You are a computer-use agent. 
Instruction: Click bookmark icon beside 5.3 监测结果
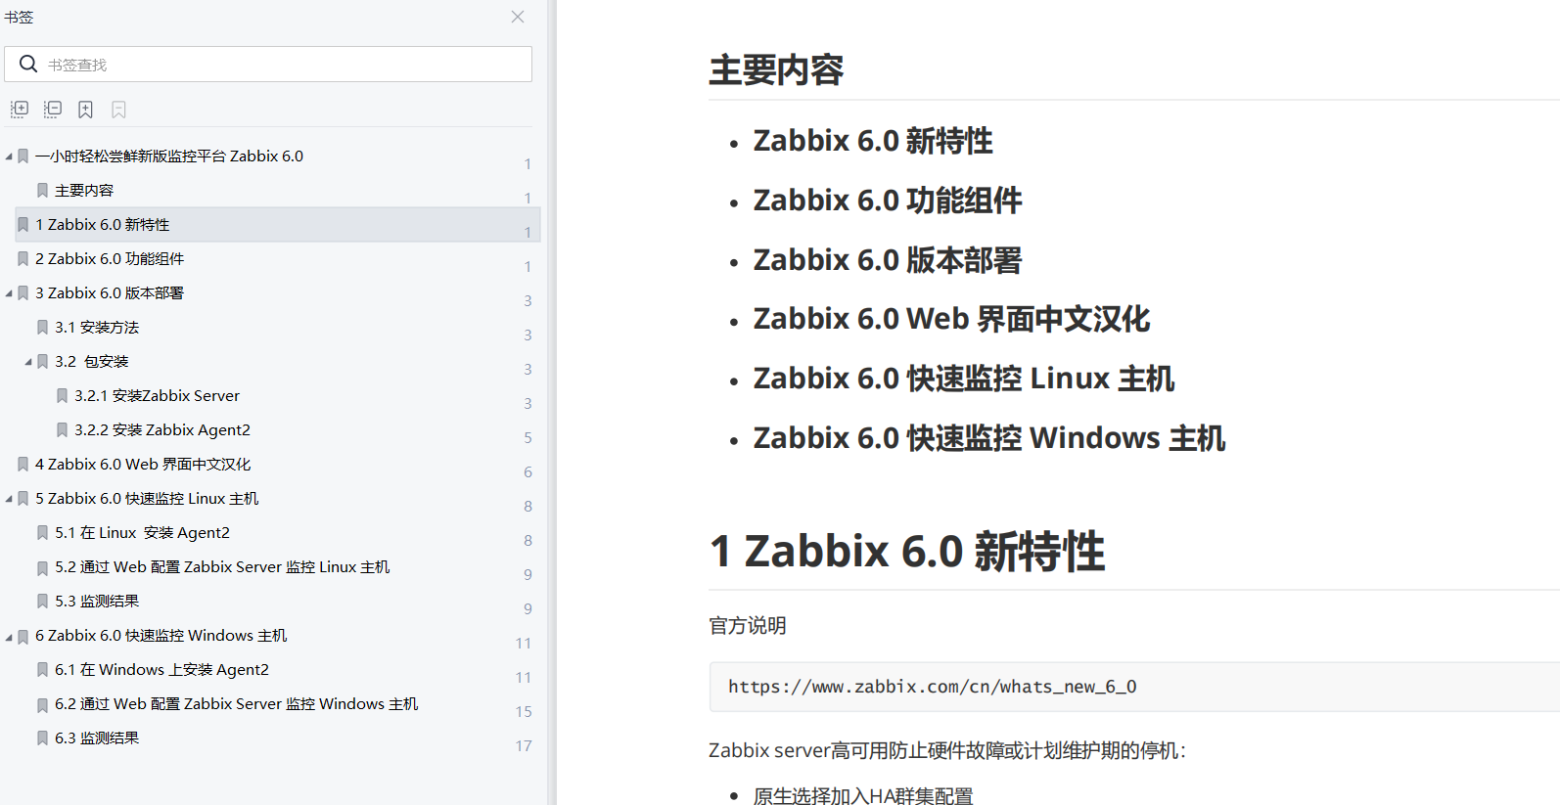point(42,602)
